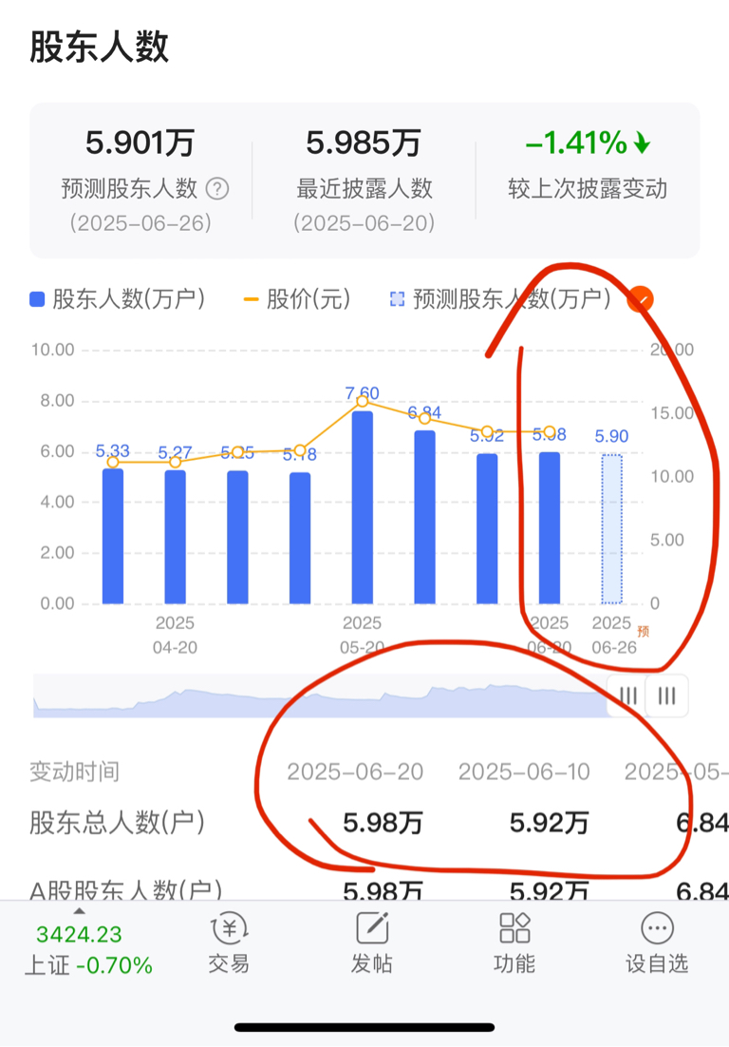Tap 5.92万 in the 股东总人数 row
Viewport: 729px width, 1047px height.
(x=549, y=823)
